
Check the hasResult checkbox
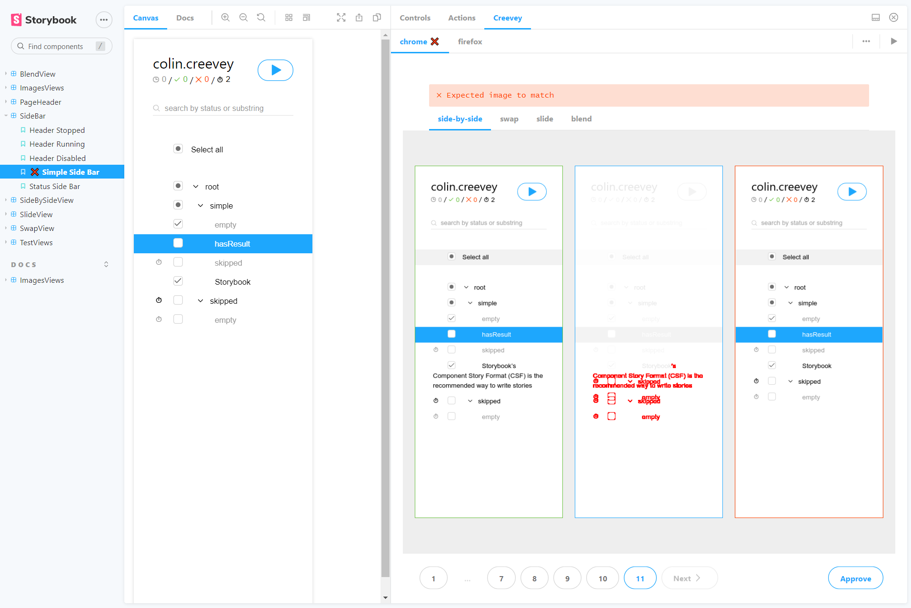pyautogui.click(x=178, y=243)
